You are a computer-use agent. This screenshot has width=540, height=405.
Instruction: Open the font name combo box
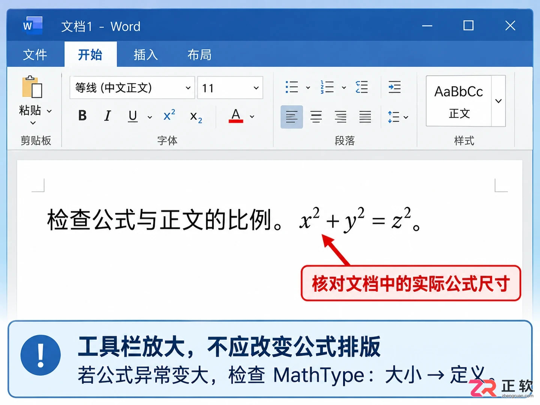coord(132,88)
